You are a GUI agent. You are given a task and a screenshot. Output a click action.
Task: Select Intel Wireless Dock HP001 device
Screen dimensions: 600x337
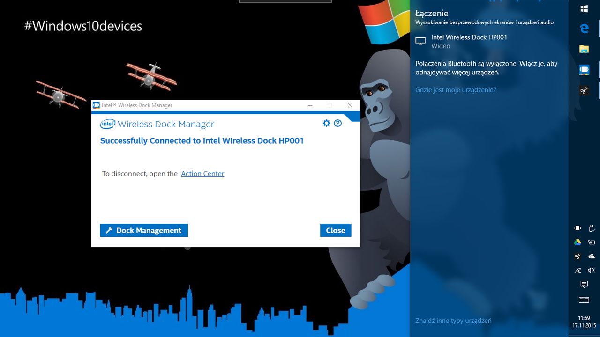coord(489,41)
